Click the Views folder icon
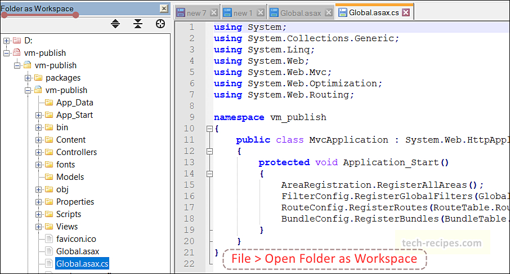This screenshot has height=274, width=510. point(49,227)
